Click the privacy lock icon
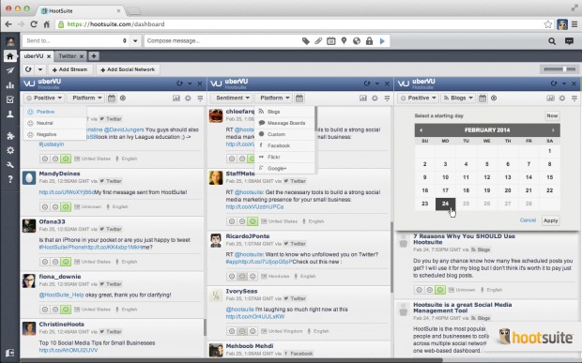The height and width of the screenshot is (363, 582). [369, 40]
